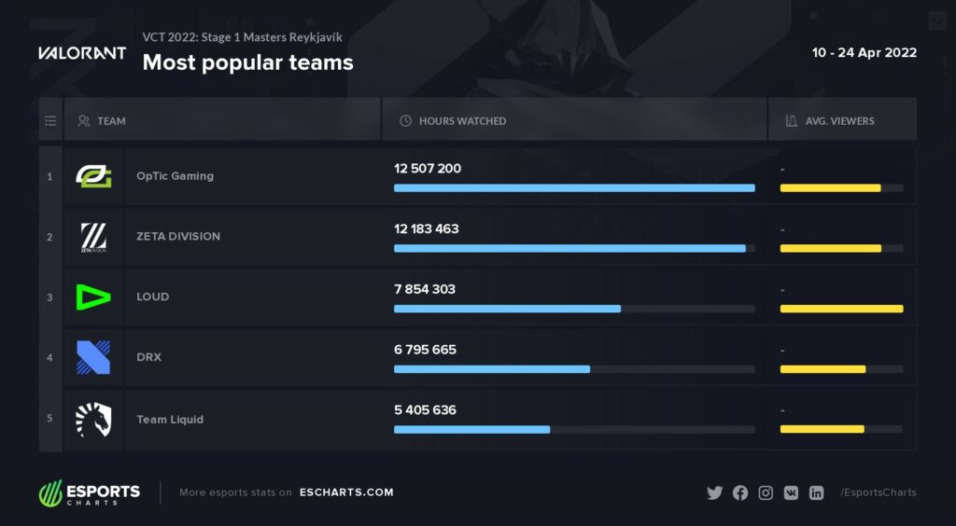Open the Twitter icon in footer
This screenshot has width=956, height=526.
tap(714, 493)
